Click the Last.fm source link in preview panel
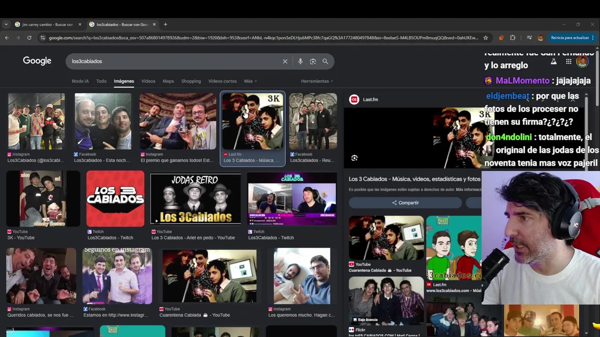Screen dimensions: 600x337 click(370, 99)
